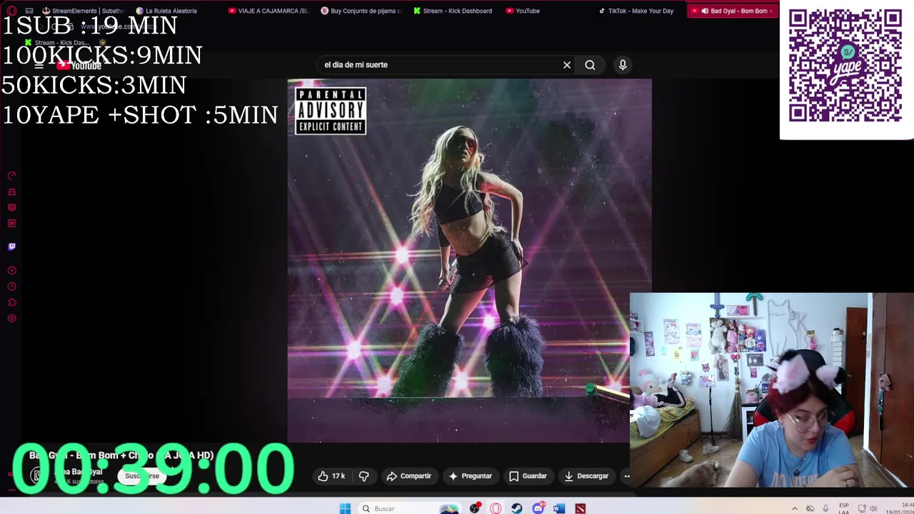This screenshot has width=914, height=514.
Task: Open history clock sidebar icon
Action: tap(11, 286)
